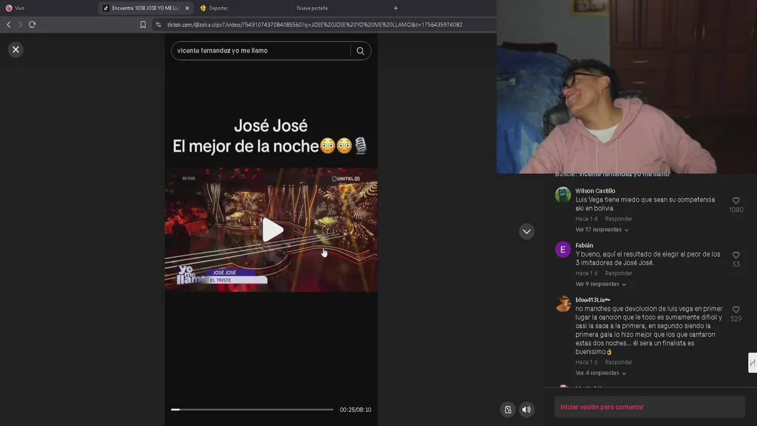Reply to Wilson Castillo's comment
Screen dimensions: 757x426
pyautogui.click(x=619, y=219)
